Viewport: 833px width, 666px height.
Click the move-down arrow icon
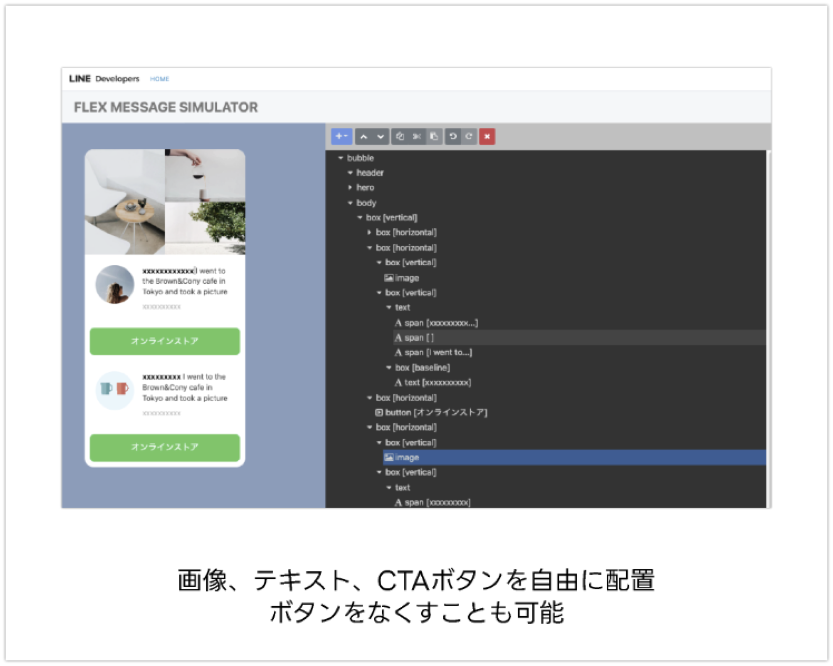tap(380, 136)
